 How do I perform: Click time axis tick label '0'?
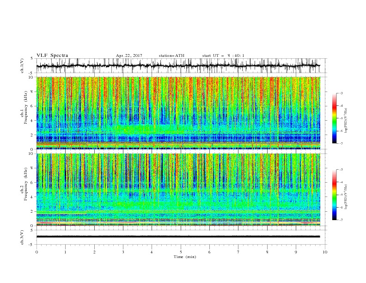[37, 252]
